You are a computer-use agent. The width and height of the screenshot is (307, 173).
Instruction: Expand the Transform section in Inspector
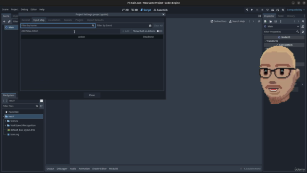click(x=272, y=41)
